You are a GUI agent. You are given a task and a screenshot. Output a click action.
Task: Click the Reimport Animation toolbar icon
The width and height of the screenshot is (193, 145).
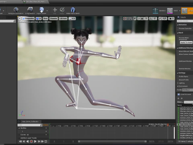tap(16, 10)
